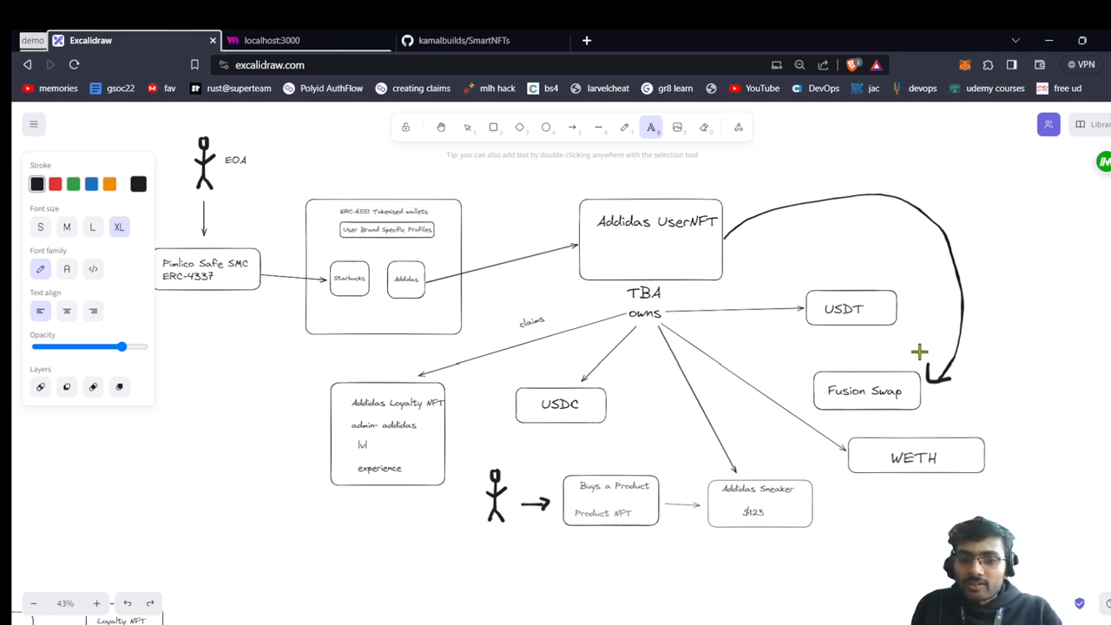
Task: Click the opacity slider handle
Action: tap(122, 346)
